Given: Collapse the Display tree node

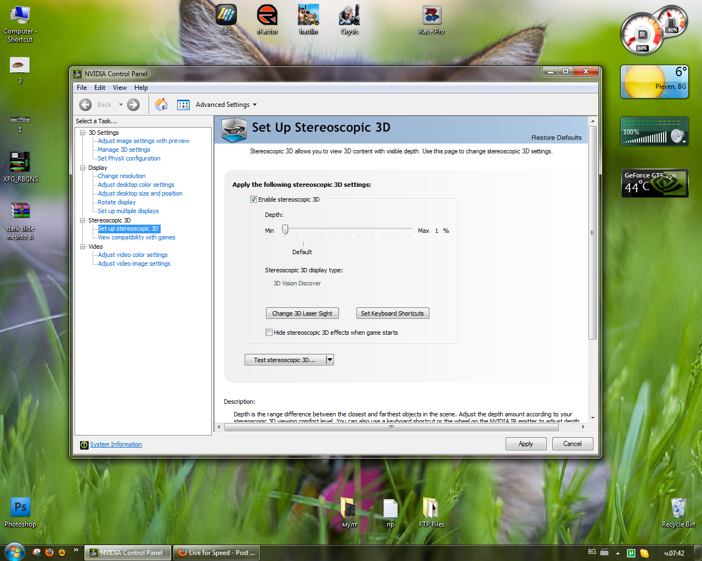Looking at the screenshot, I should click(x=83, y=168).
